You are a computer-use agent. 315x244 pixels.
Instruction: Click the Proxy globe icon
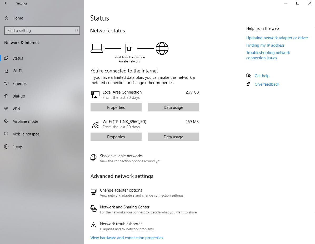[7, 147]
